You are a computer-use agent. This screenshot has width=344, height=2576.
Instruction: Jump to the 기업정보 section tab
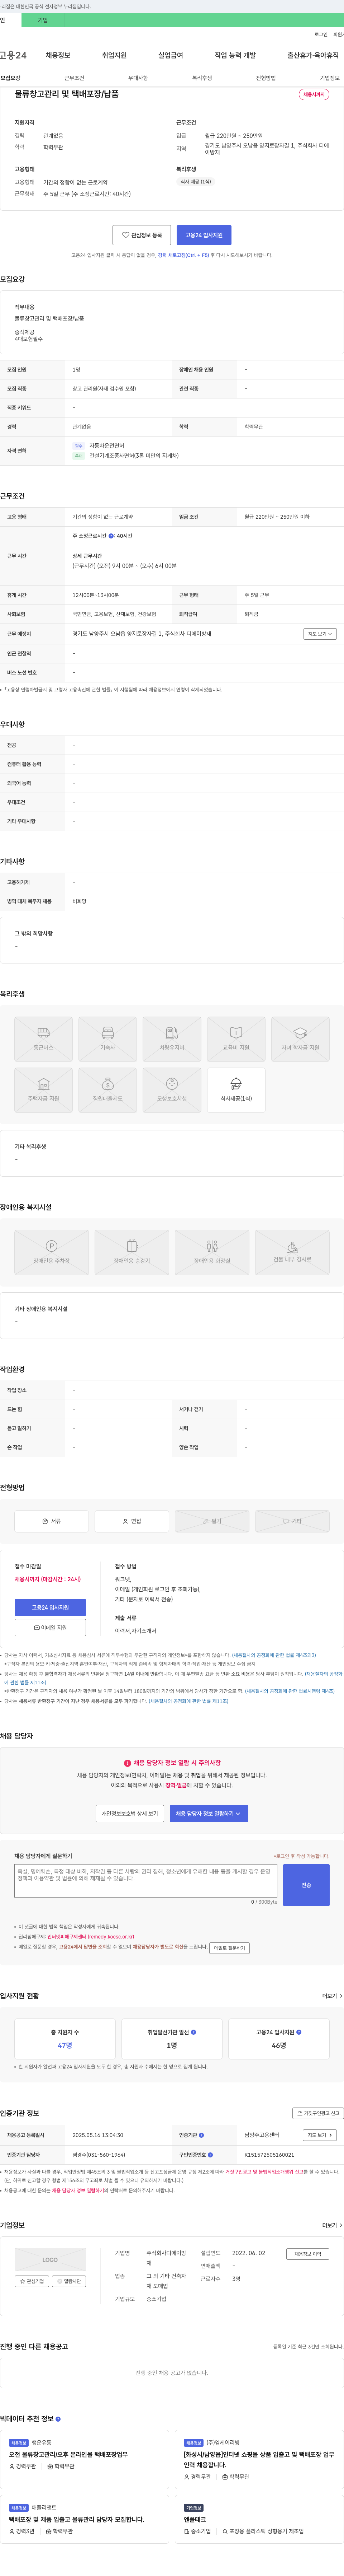click(330, 78)
